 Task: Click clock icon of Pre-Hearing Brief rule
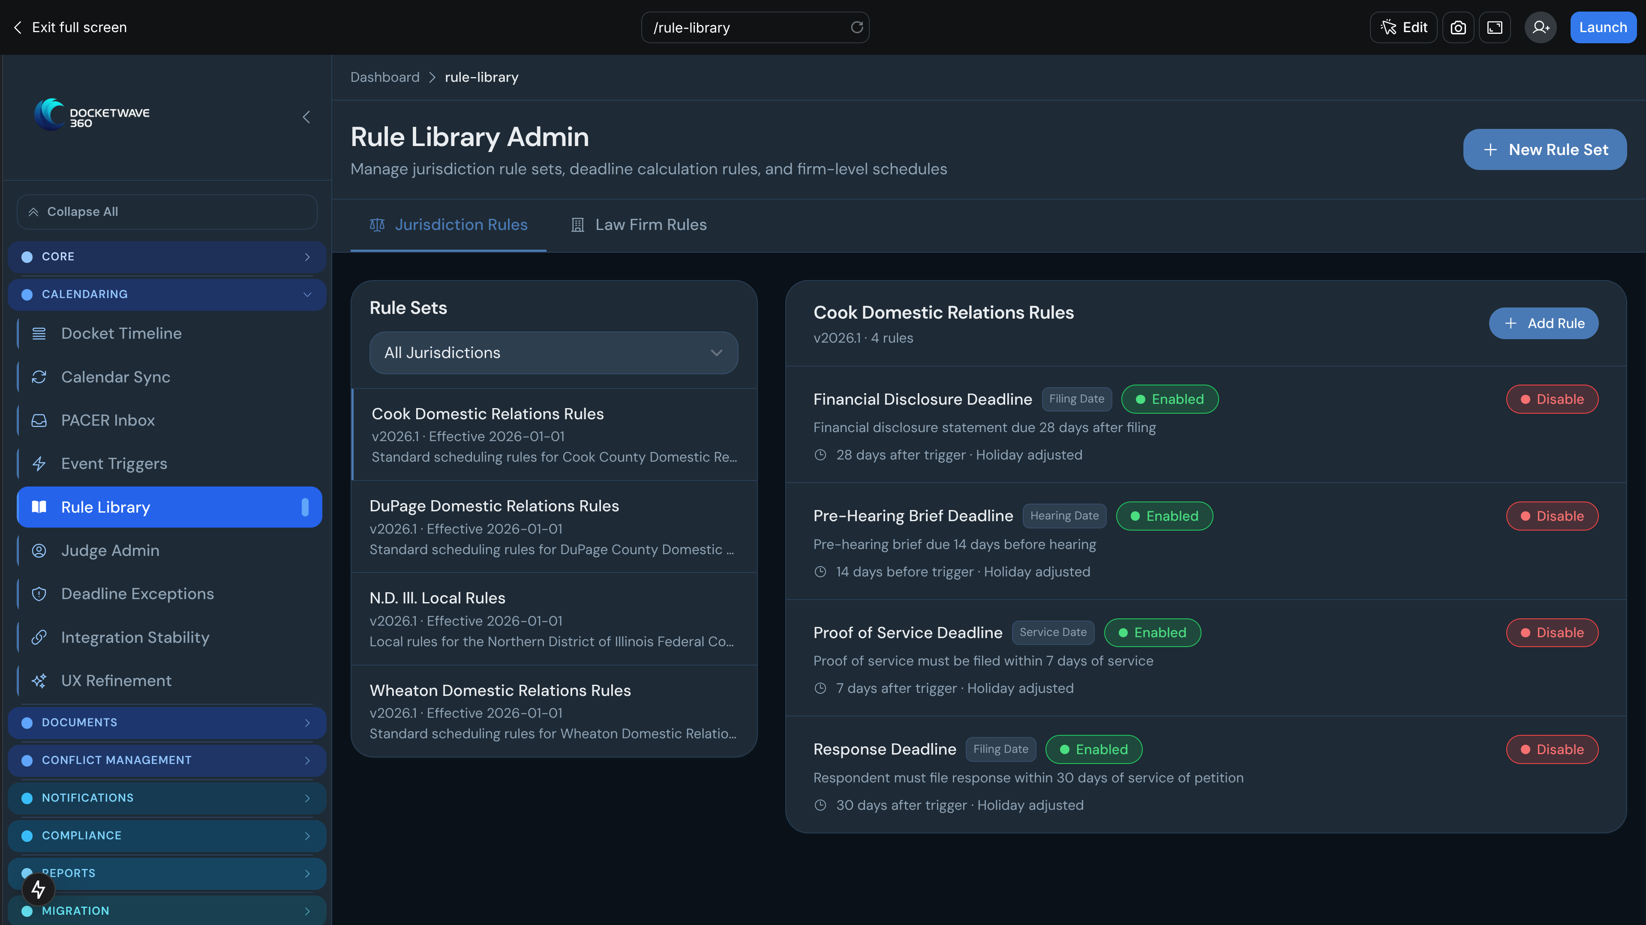click(820, 572)
